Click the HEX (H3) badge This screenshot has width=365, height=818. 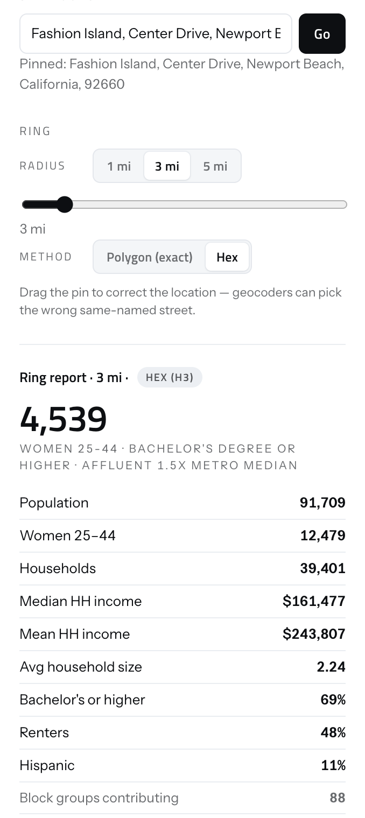170,377
